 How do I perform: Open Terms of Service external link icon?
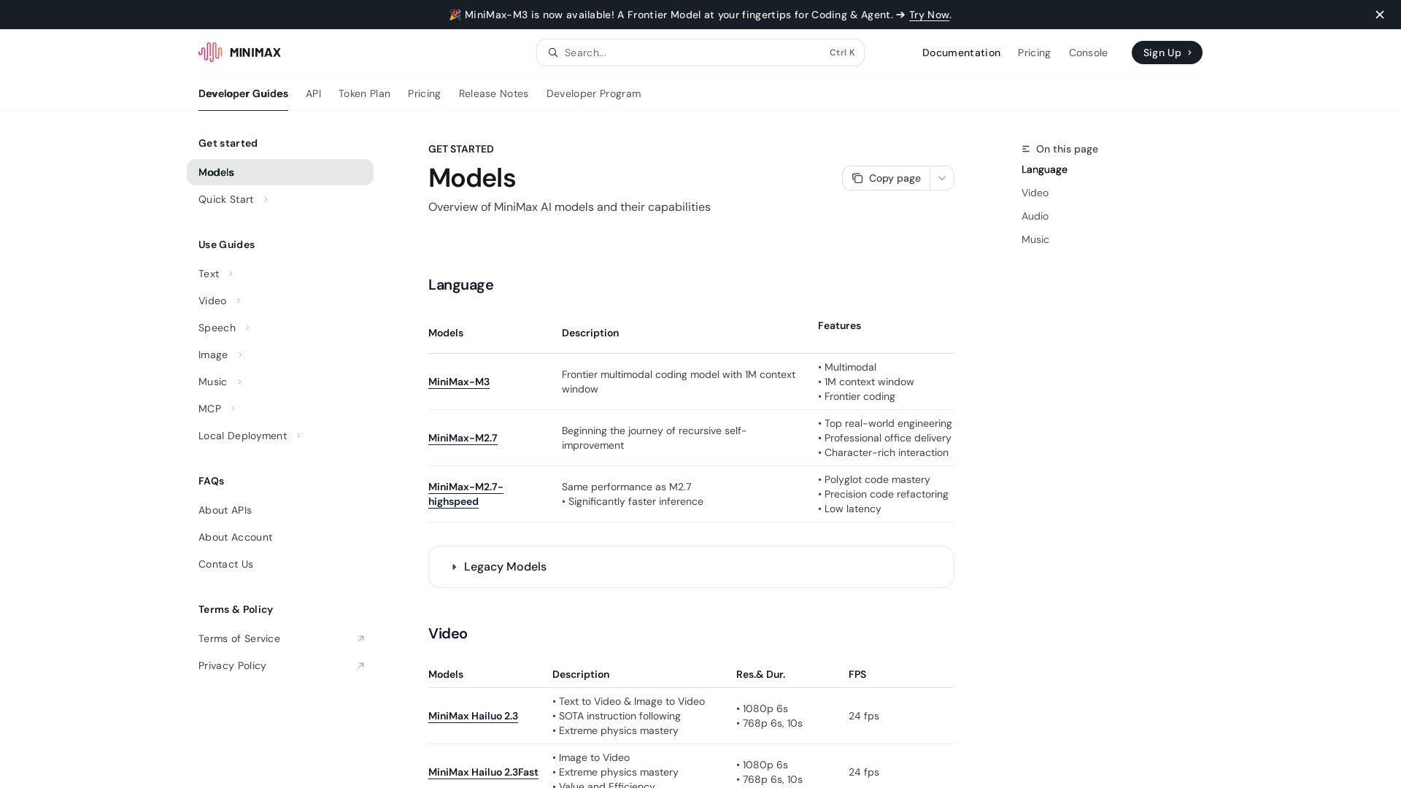click(x=360, y=638)
